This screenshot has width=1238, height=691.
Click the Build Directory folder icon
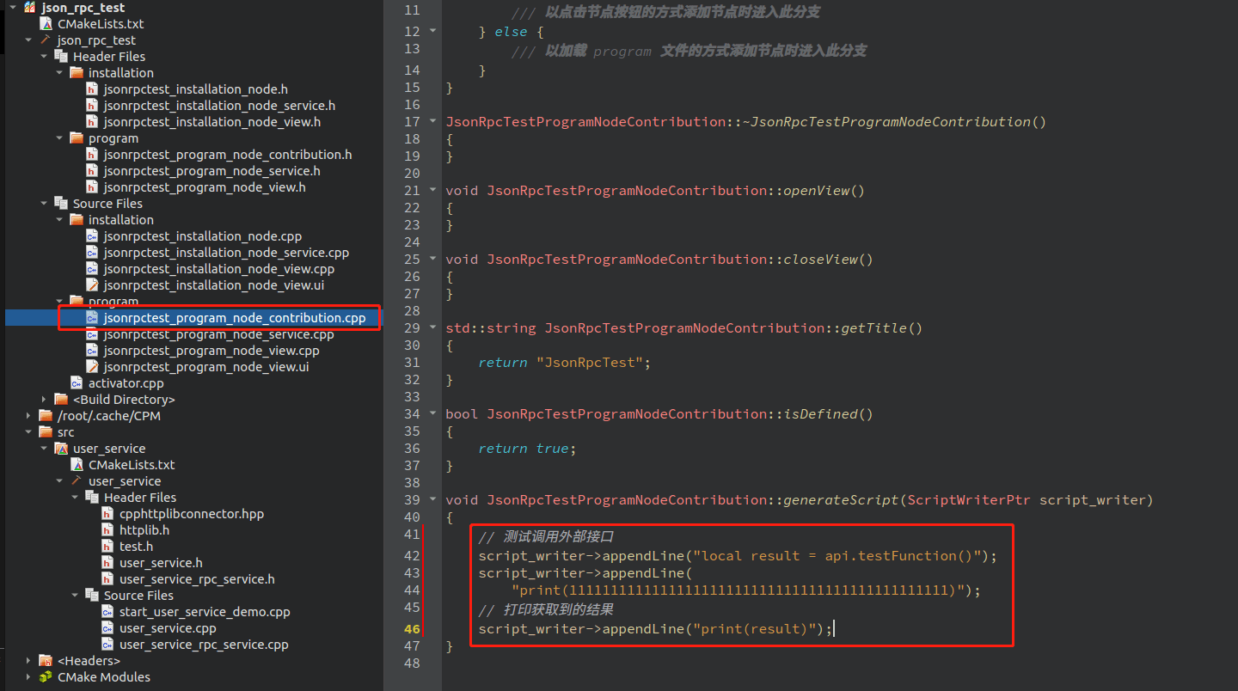[61, 400]
